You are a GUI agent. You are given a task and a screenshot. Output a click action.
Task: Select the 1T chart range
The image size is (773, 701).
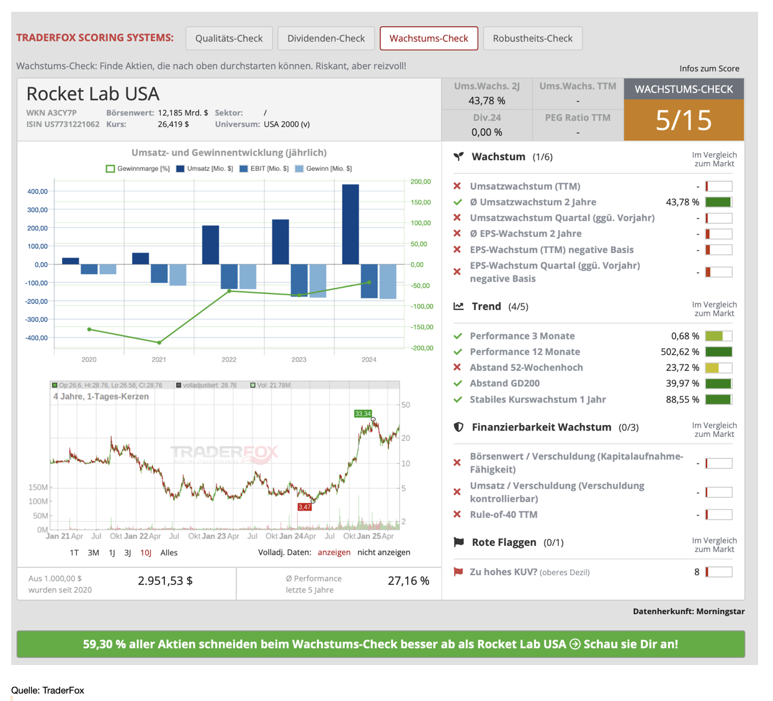click(74, 553)
